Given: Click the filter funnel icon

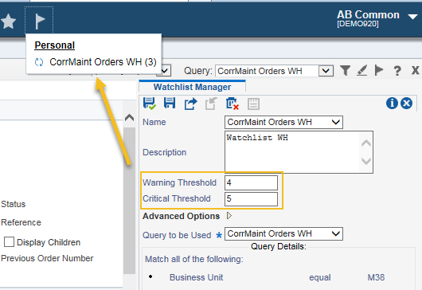Looking at the screenshot, I should [345, 71].
